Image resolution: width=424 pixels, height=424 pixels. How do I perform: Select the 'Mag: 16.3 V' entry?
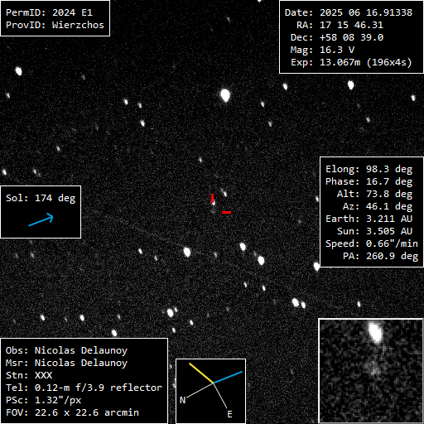(x=322, y=50)
